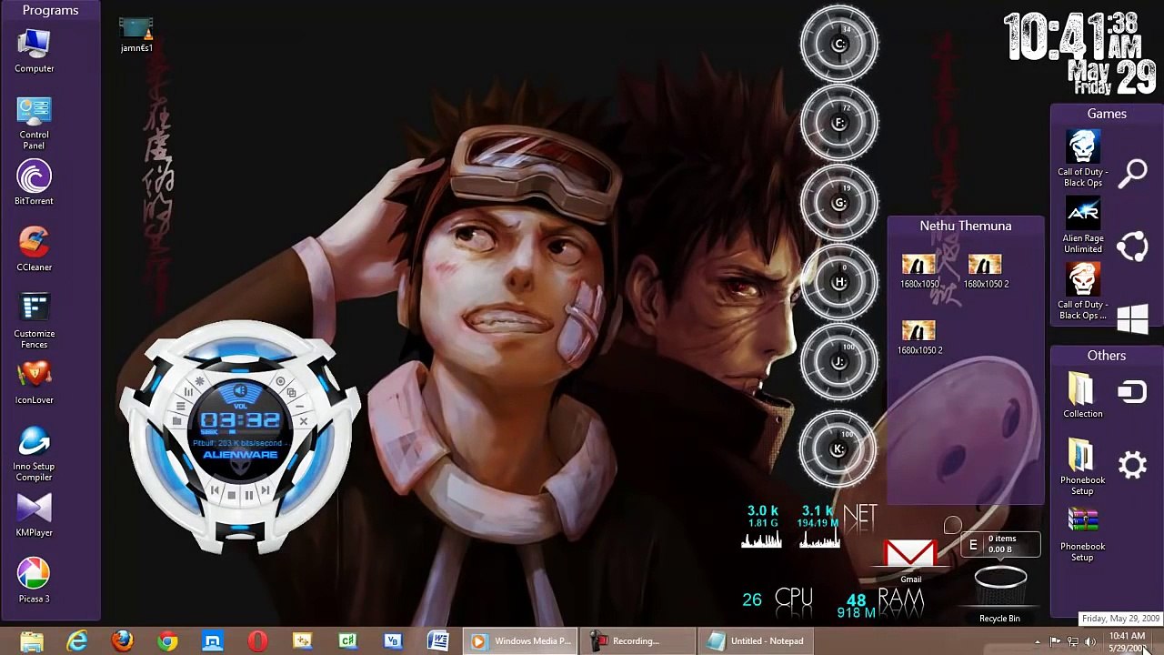Screen dimensions: 1164x655
Task: Click the J: drive meter gauge
Action: coord(839,361)
